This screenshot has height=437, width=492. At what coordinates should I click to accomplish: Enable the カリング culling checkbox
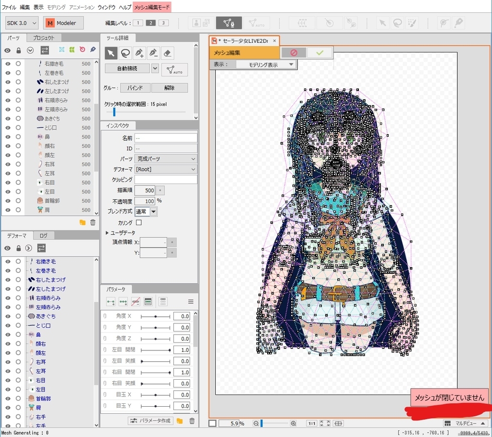click(139, 222)
